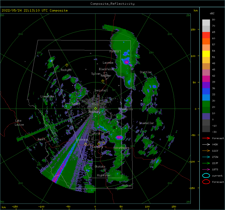Screen dimensions: 225x210
Task: Click the Airdrie city label
Action: pyautogui.click(x=98, y=133)
